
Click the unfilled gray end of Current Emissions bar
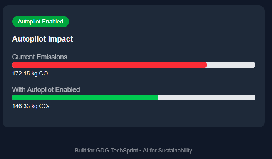coord(230,65)
